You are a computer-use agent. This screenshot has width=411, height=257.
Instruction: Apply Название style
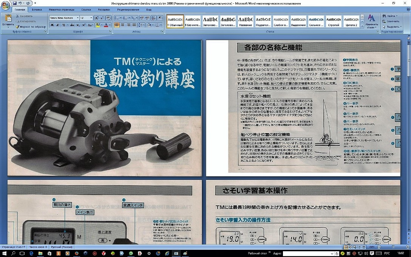[x=245, y=21]
